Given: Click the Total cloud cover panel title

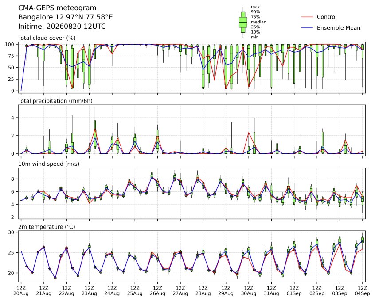Looking at the screenshot, I should pos(47,38).
